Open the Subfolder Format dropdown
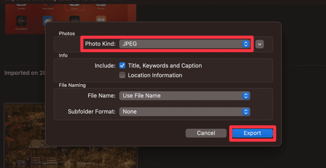 point(184,112)
